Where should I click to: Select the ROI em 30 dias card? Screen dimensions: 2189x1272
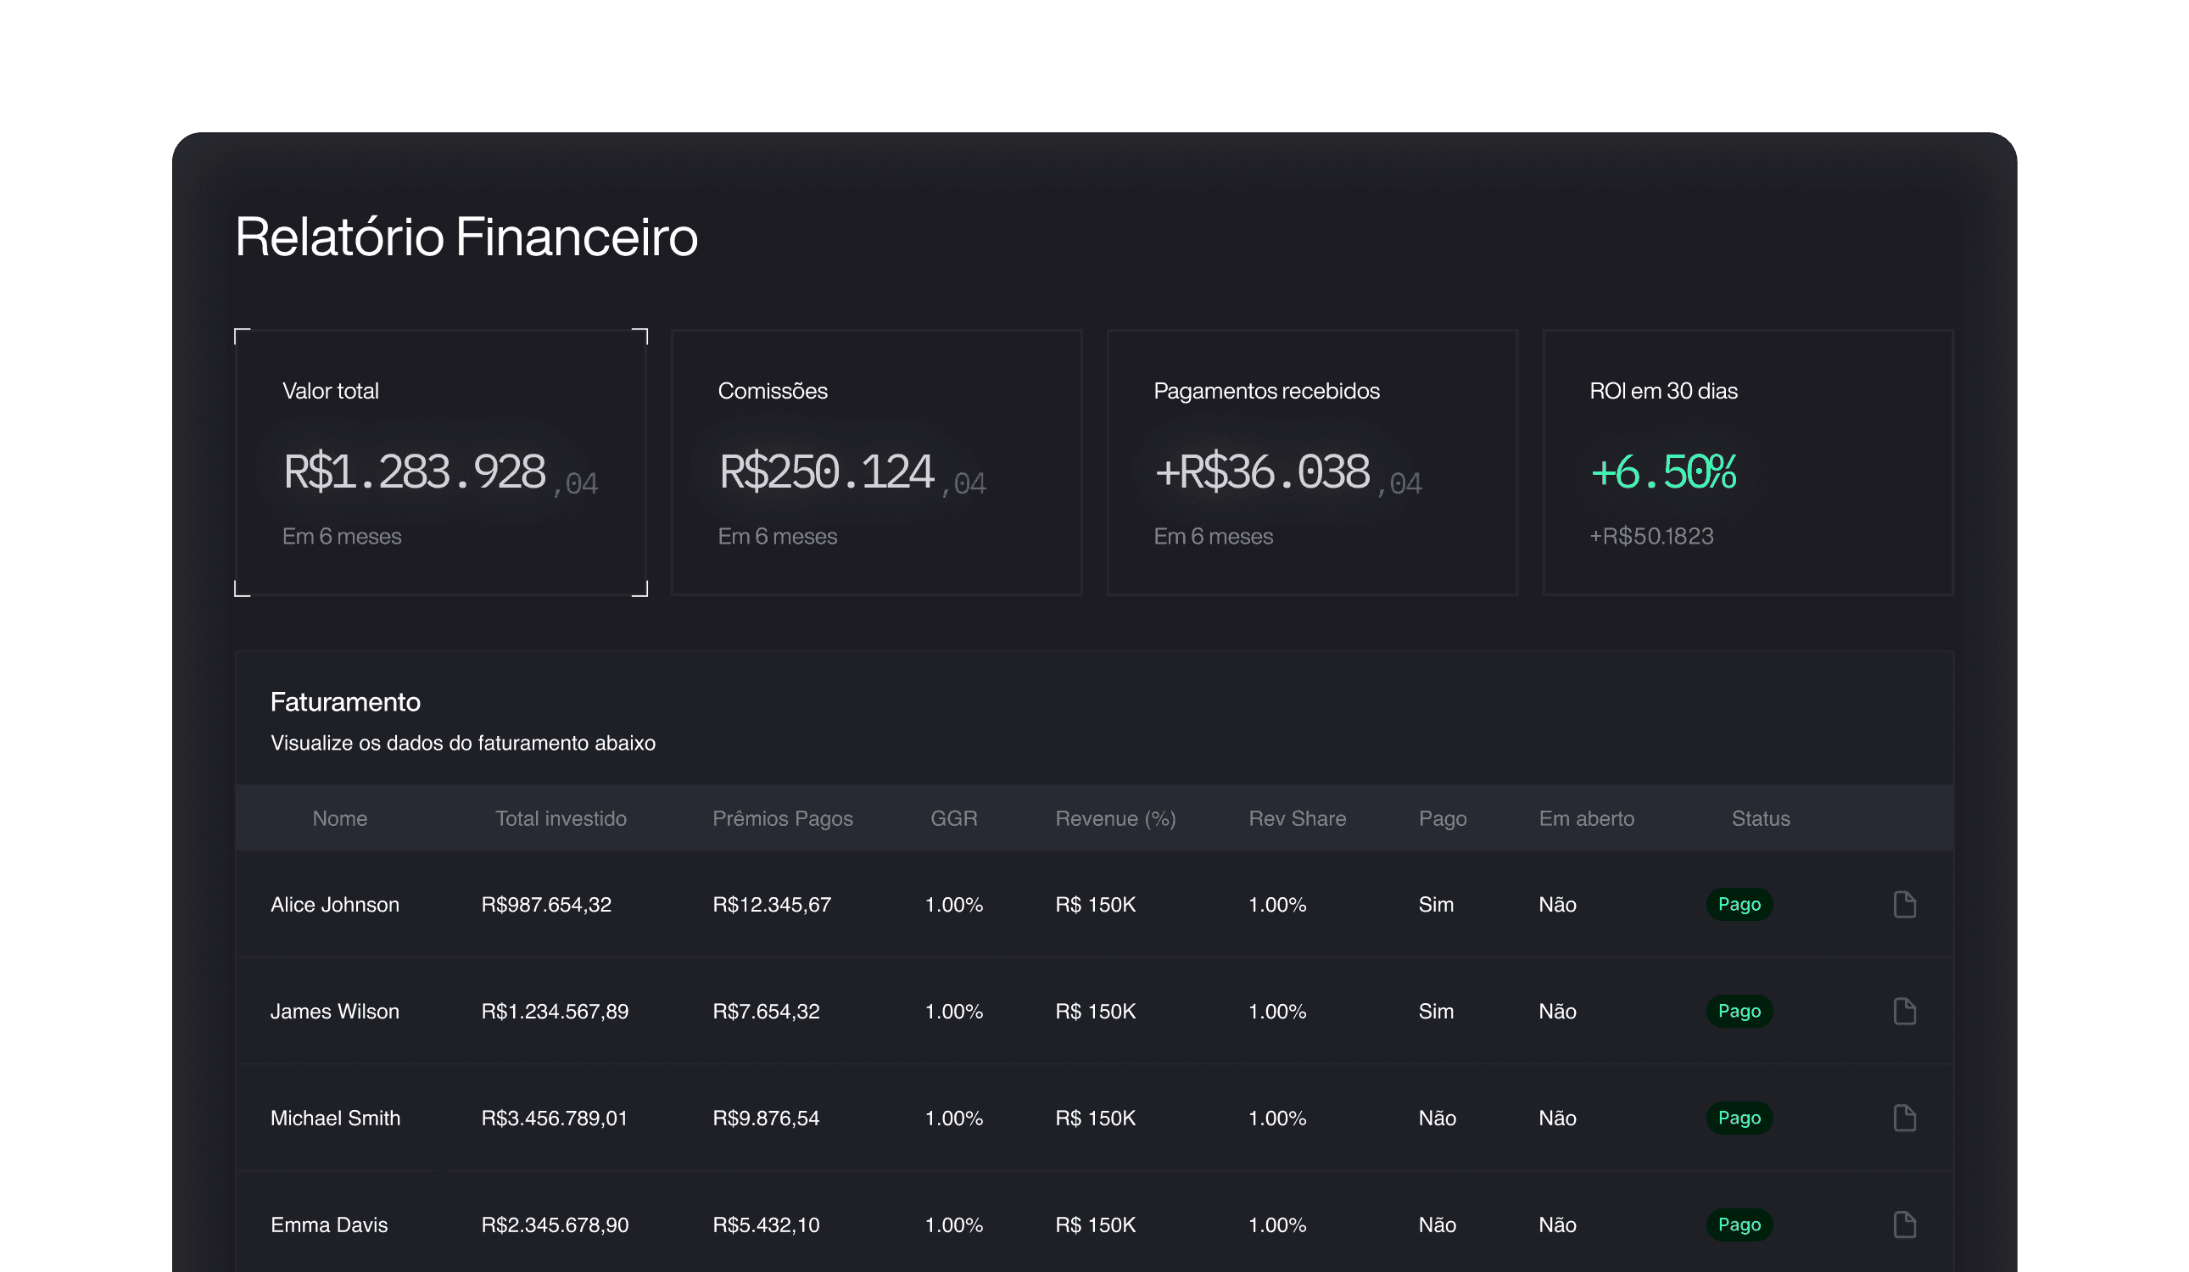(x=1748, y=462)
